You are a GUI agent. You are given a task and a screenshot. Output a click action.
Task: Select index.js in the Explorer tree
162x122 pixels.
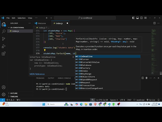pyautogui.click(x=20, y=31)
